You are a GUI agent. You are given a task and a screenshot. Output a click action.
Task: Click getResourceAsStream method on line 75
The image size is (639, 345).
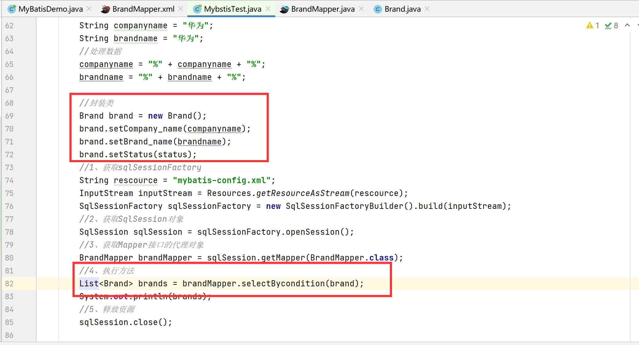pyautogui.click(x=303, y=193)
